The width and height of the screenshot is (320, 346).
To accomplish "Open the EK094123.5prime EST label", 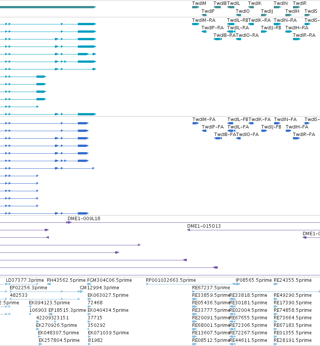I will point(49,302).
